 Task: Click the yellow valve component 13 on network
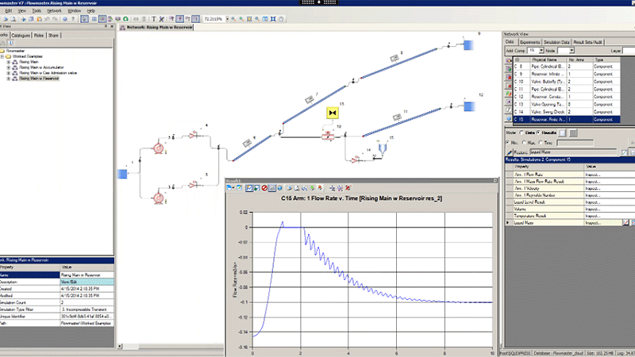click(333, 113)
